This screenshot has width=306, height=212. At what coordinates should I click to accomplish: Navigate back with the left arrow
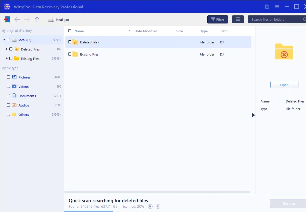tap(17, 19)
